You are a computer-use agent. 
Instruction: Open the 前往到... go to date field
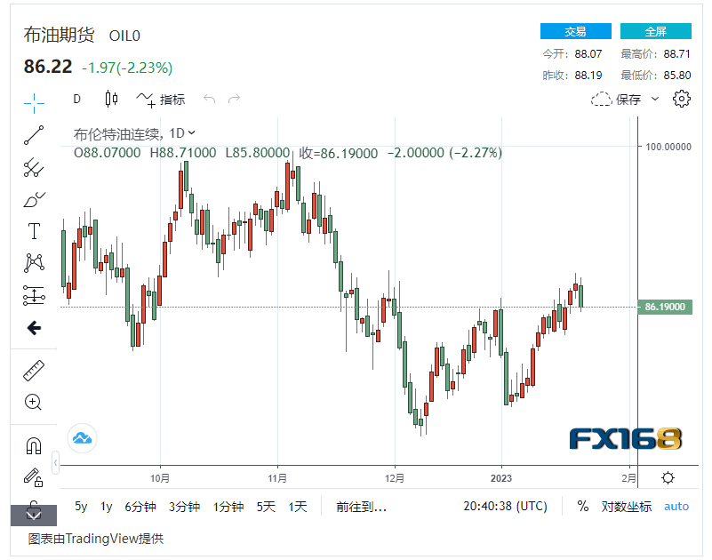click(361, 507)
